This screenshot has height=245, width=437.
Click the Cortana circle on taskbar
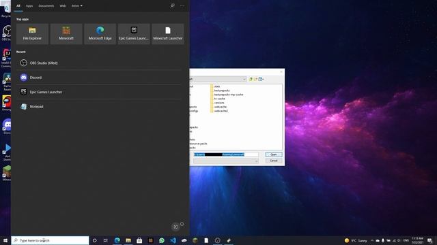coord(94,240)
